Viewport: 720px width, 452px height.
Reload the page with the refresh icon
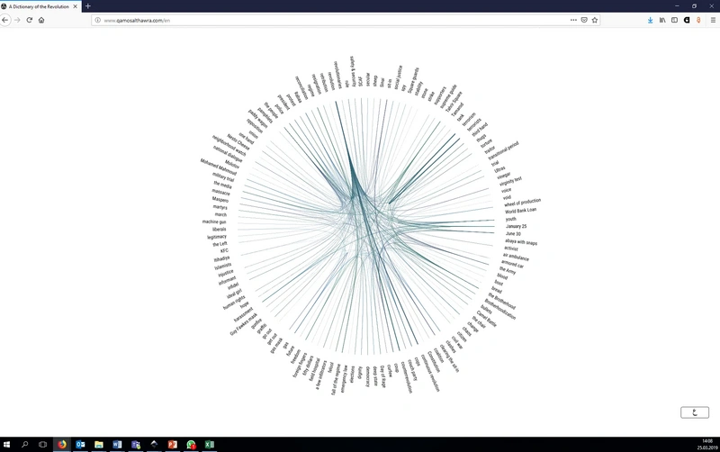(30, 20)
